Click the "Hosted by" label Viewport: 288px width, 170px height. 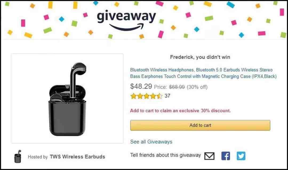(38, 157)
